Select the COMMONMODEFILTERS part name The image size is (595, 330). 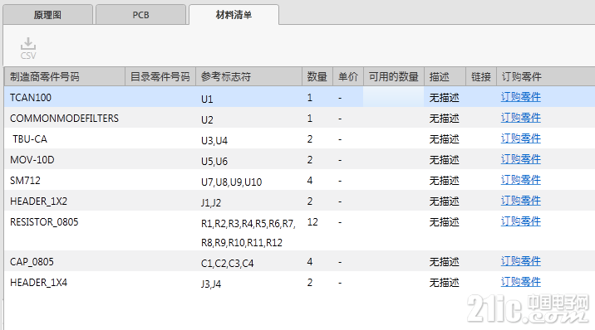64,119
